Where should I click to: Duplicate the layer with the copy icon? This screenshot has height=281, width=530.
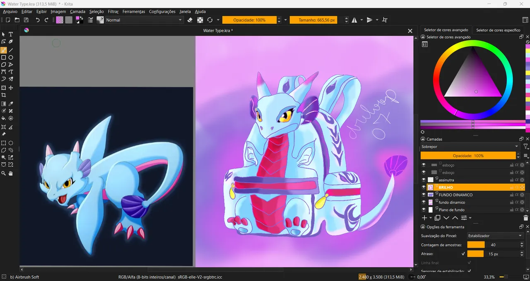(437, 218)
